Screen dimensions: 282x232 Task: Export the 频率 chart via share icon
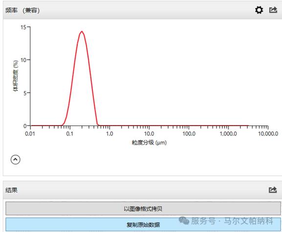click(273, 10)
